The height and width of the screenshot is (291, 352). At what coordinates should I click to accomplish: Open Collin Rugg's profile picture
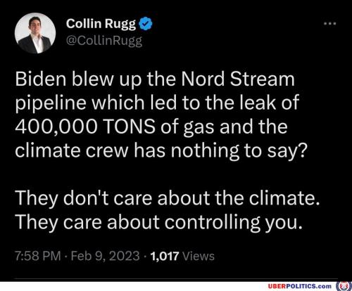click(x=35, y=33)
